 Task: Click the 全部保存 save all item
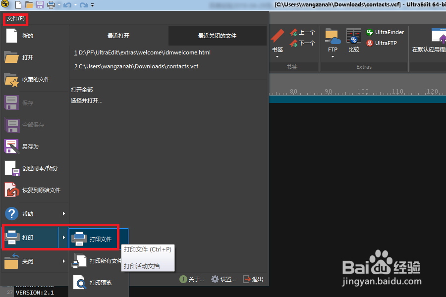pyautogui.click(x=35, y=124)
